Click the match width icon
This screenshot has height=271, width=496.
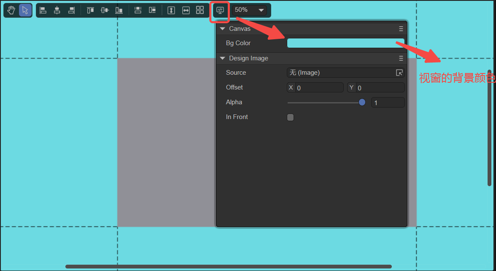pos(186,10)
